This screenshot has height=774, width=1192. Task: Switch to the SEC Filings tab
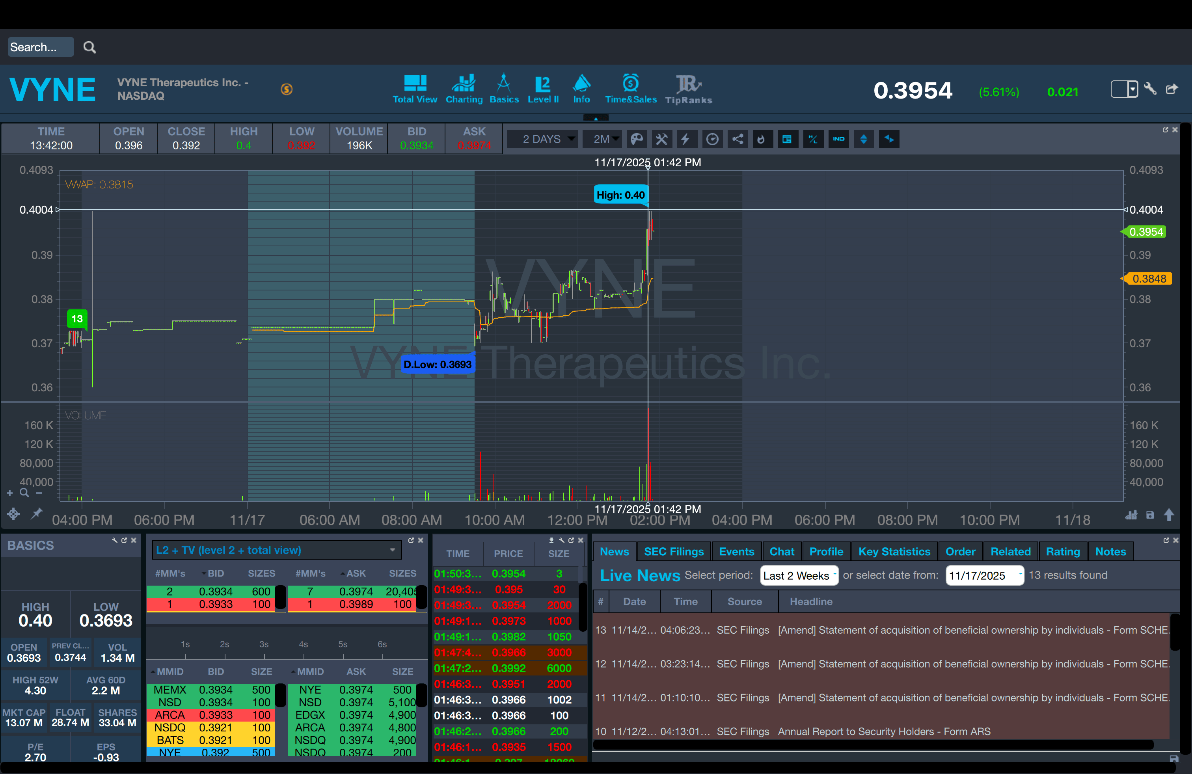674,552
